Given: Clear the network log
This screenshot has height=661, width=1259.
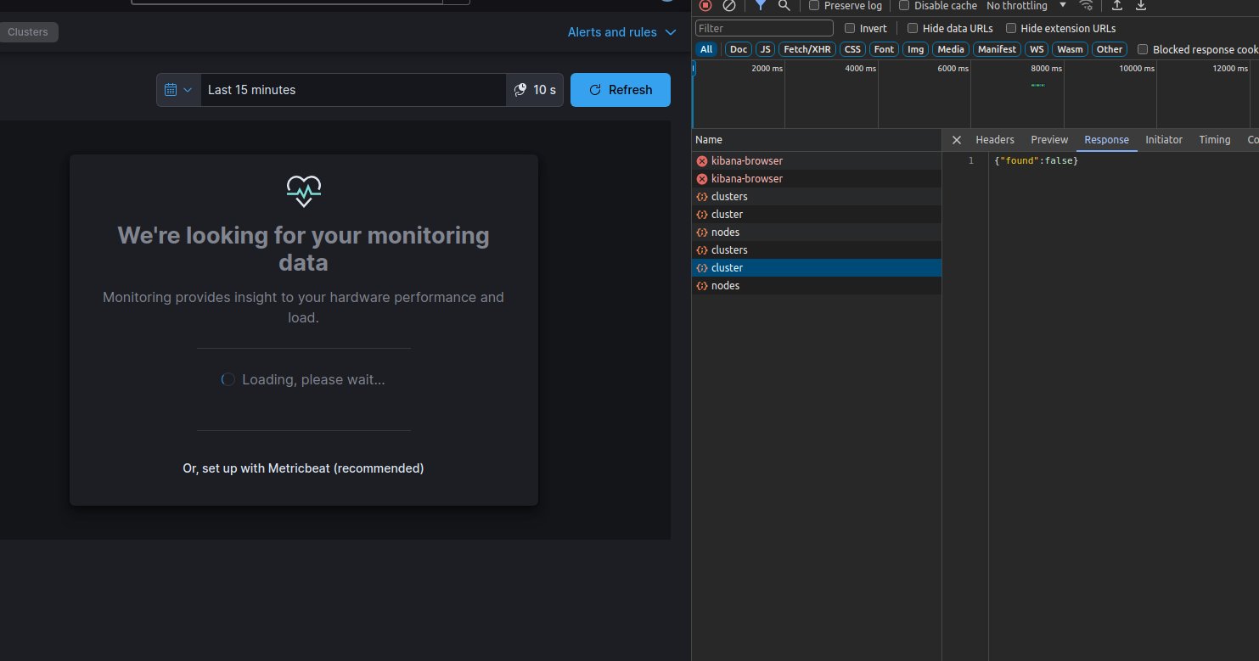Looking at the screenshot, I should click(x=729, y=5).
